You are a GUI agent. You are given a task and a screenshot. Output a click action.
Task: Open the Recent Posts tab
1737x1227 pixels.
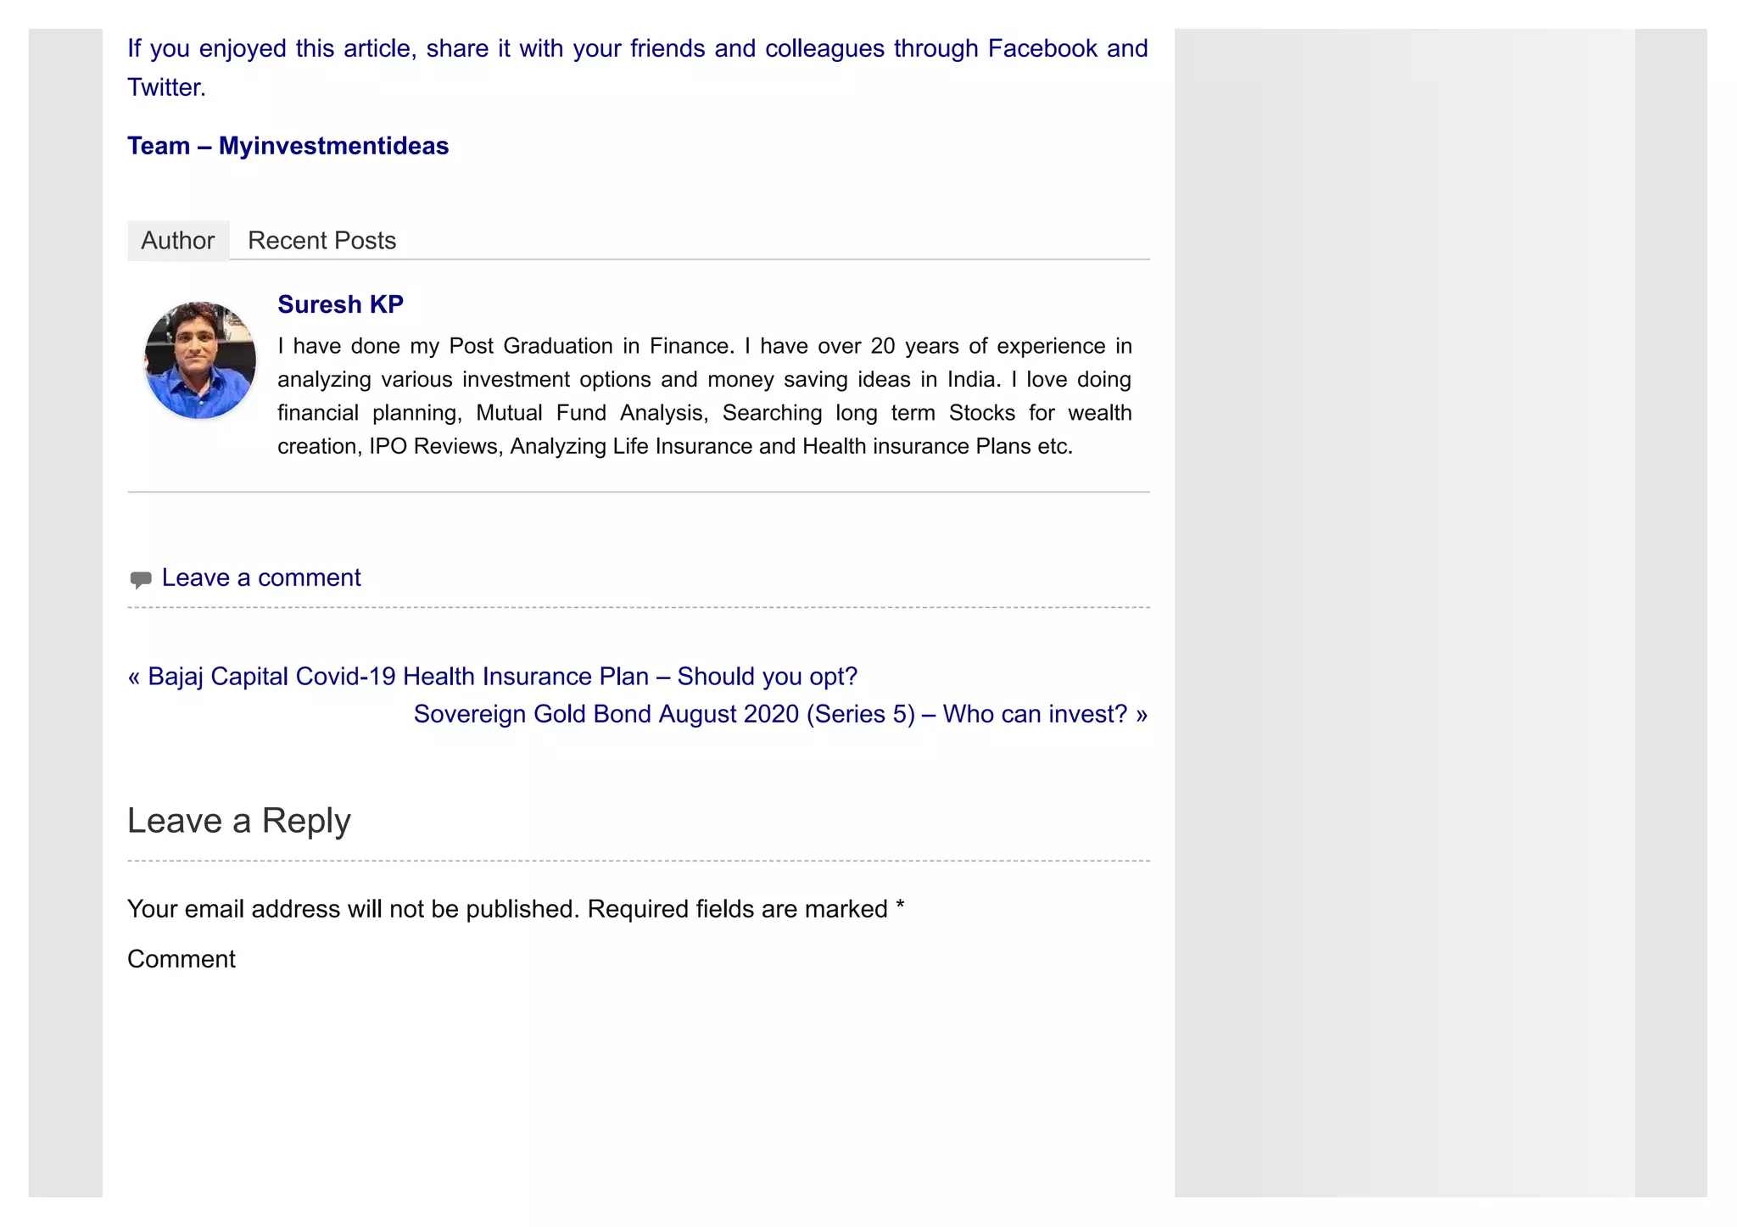pos(321,241)
